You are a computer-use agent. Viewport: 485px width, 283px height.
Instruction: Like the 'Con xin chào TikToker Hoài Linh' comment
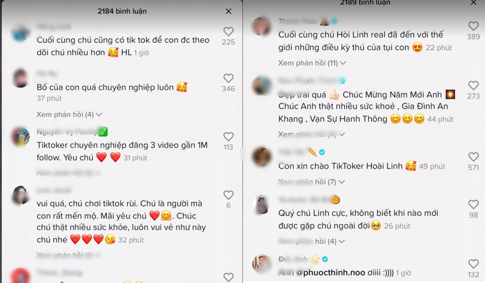click(x=473, y=157)
